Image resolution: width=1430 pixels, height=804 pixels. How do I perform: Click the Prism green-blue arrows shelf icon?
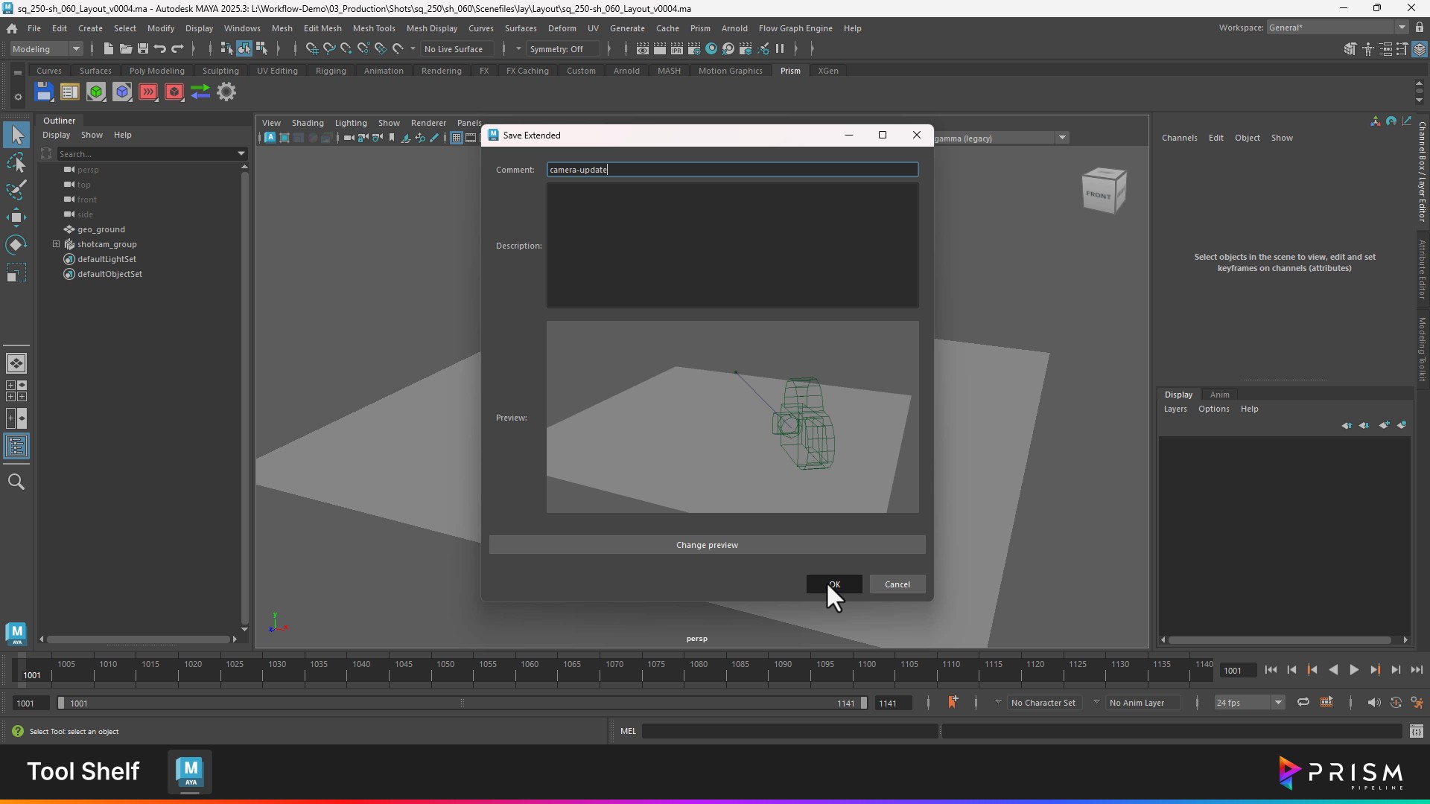(x=200, y=92)
